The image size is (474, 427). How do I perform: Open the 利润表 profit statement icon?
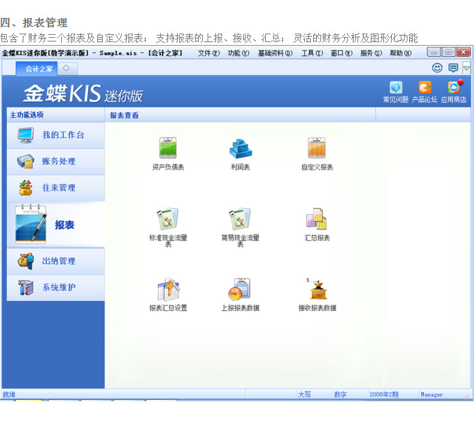[241, 148]
